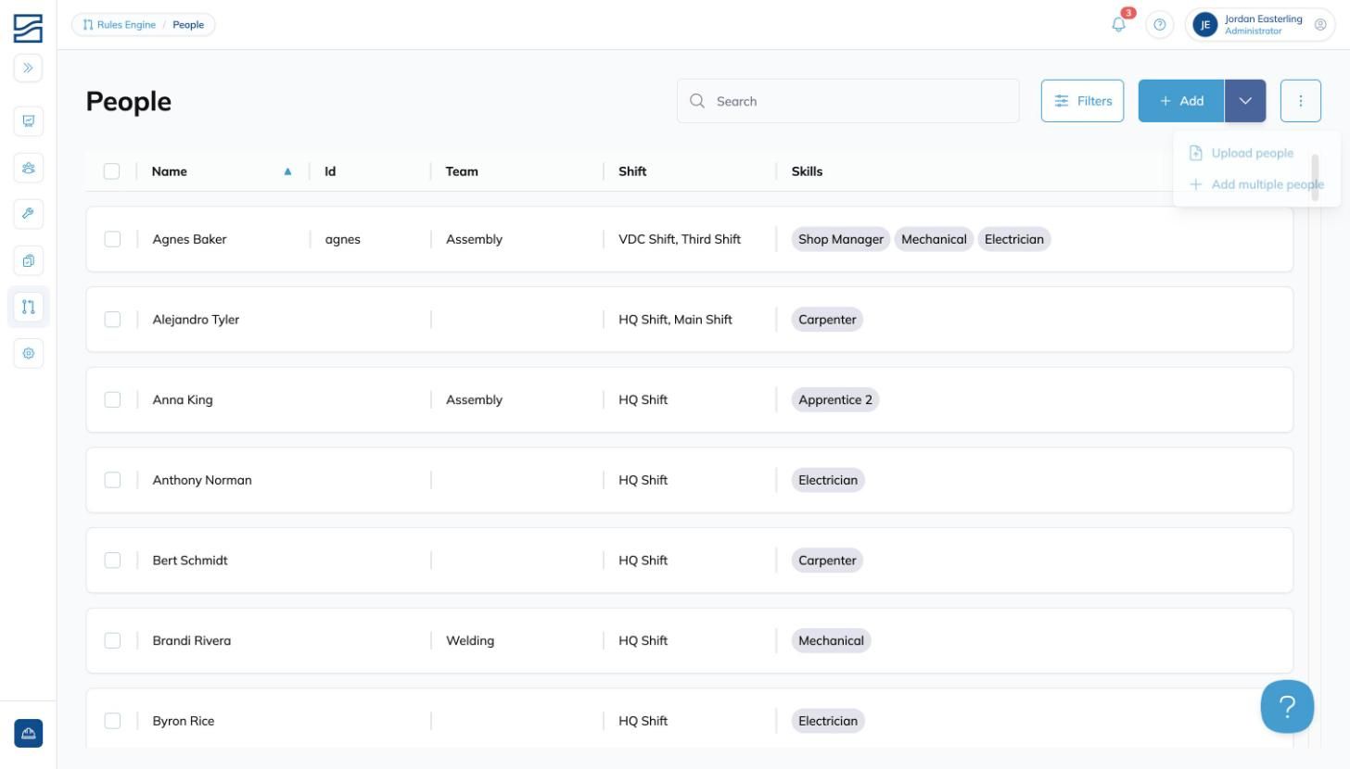Sort by the Id column header
1350x769 pixels.
[330, 171]
